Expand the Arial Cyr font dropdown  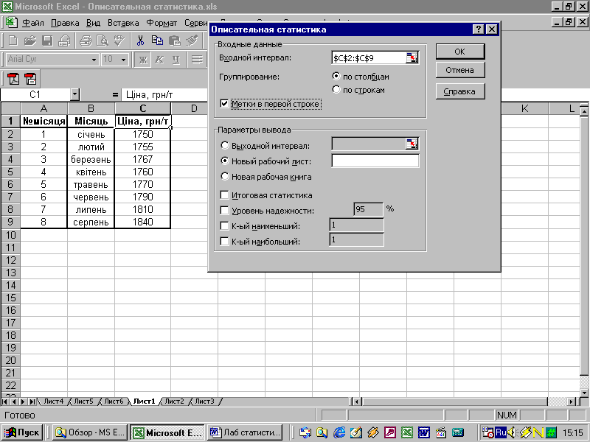tap(94, 60)
